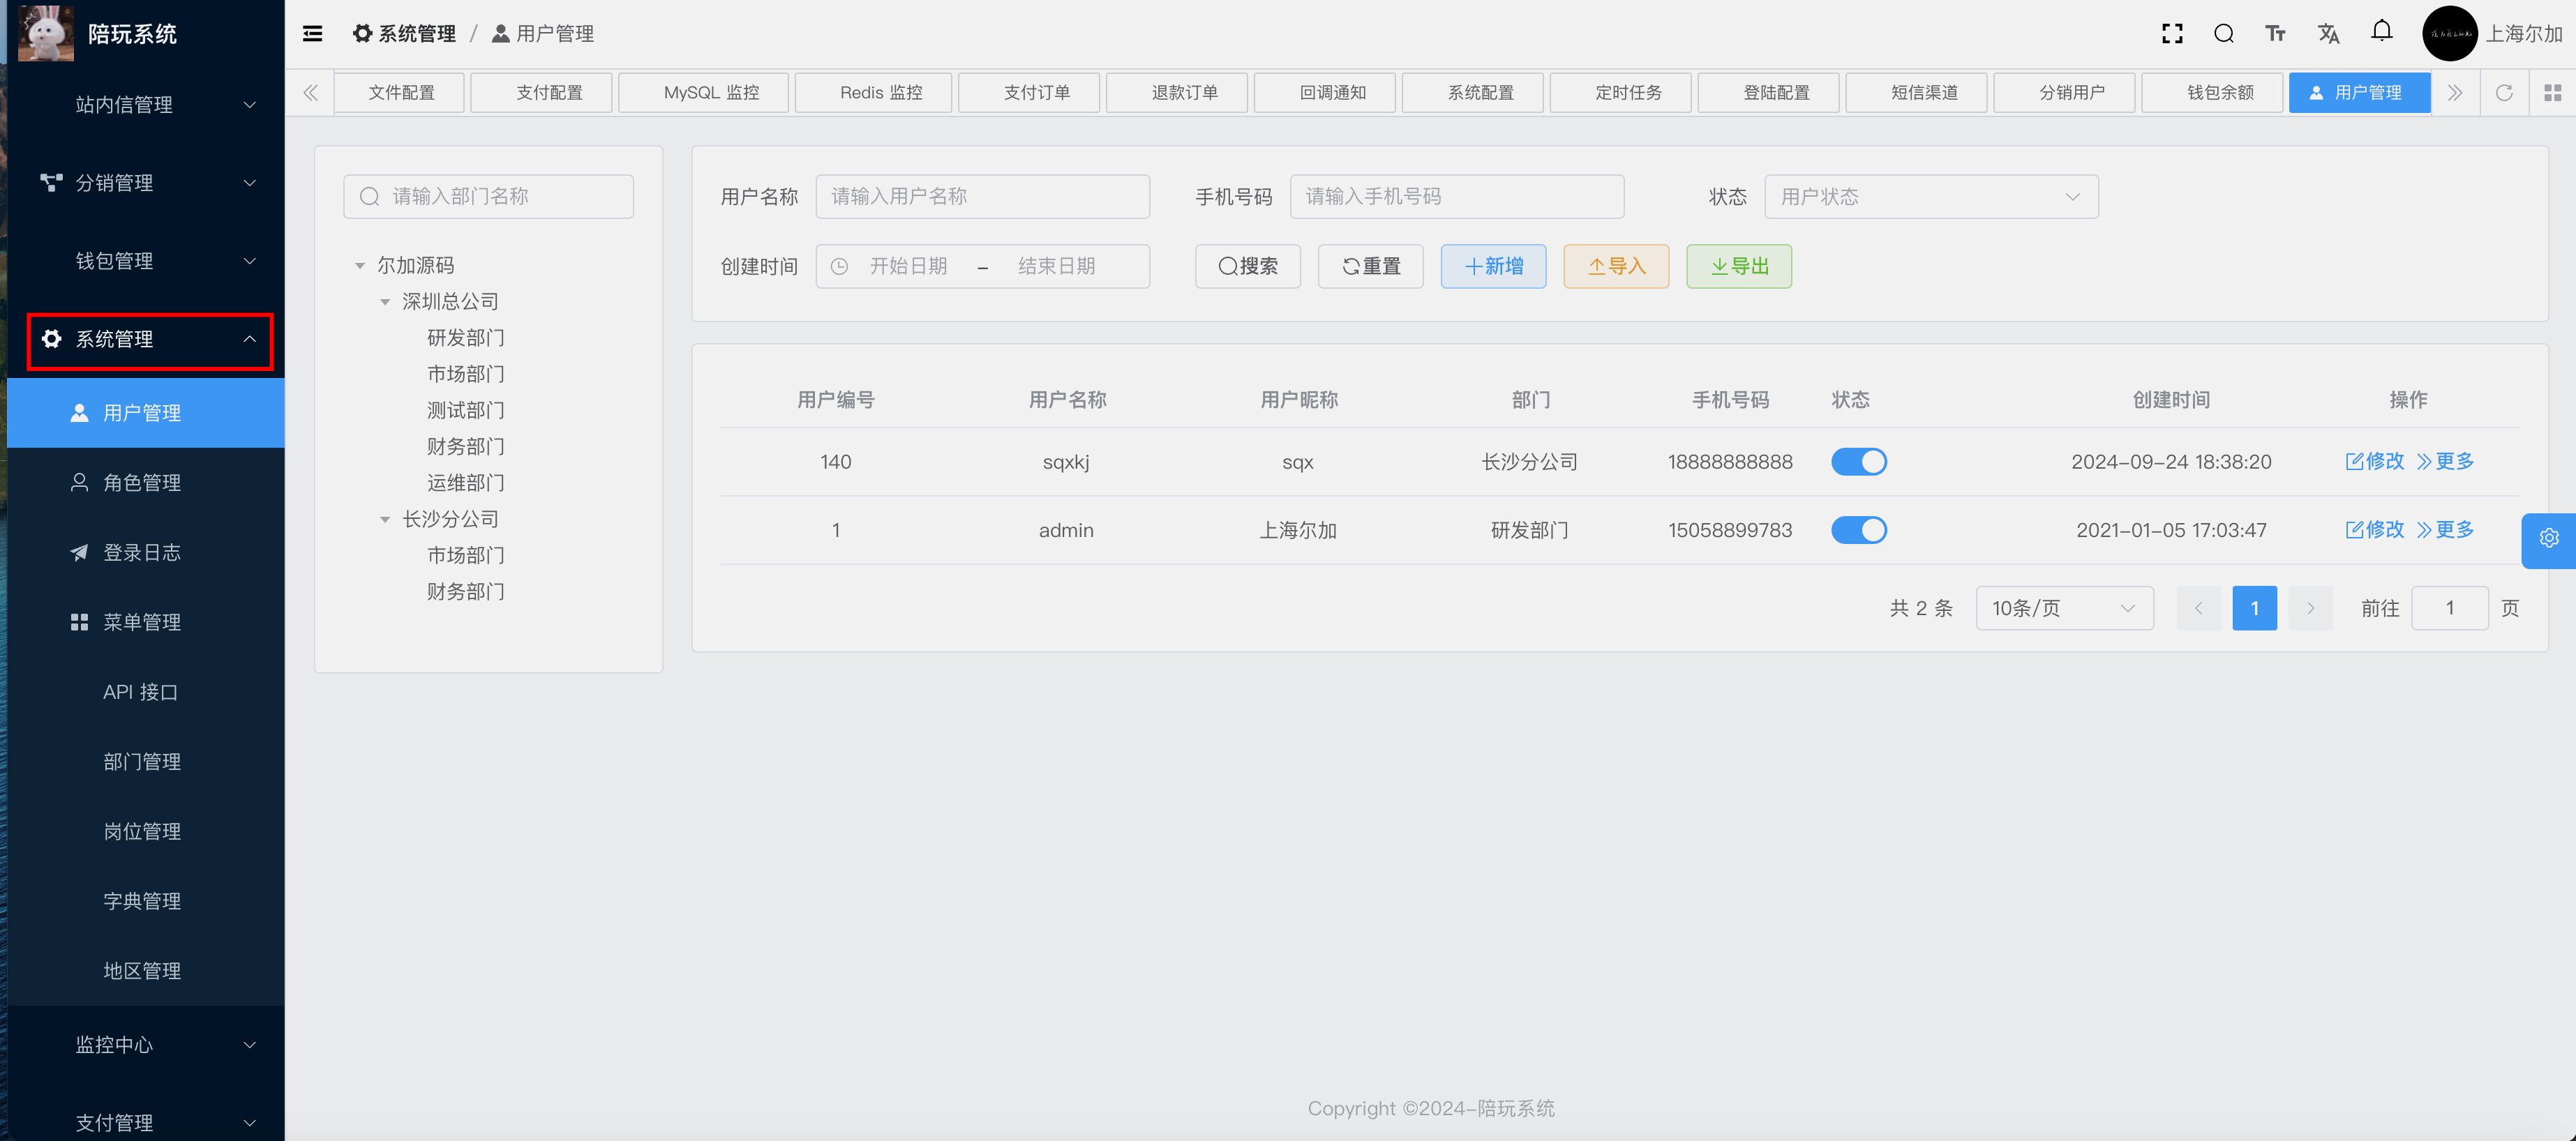Click the rabbit logo of 陪玩系统
2576x1141 pixels.
(46, 33)
